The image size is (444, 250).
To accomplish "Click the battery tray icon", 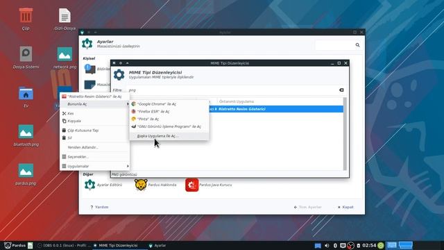I will pos(359,245).
